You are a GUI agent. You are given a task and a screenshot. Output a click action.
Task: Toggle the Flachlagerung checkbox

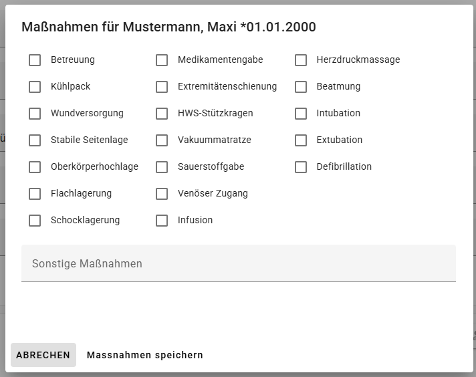35,194
